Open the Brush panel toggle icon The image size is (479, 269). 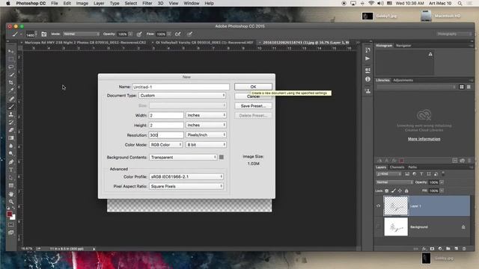[43, 34]
